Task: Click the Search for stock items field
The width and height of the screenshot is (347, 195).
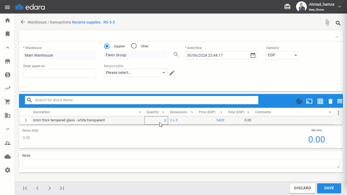Action: point(142,100)
